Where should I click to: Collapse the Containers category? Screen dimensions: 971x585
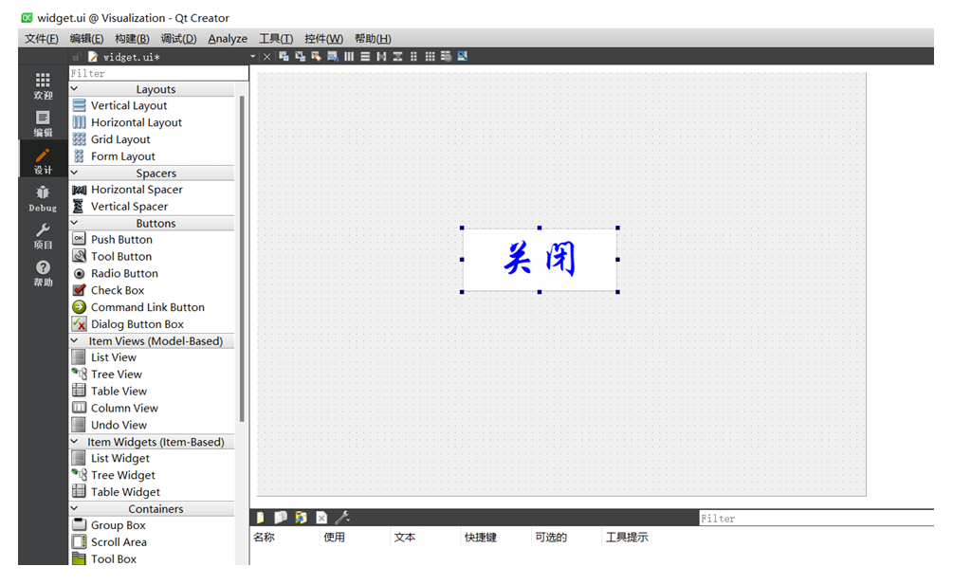tap(75, 508)
